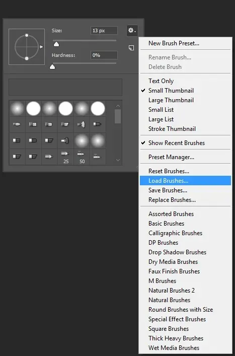The image size is (235, 356).
Task: Click arrow beside brush angle preview
Action: (41, 47)
